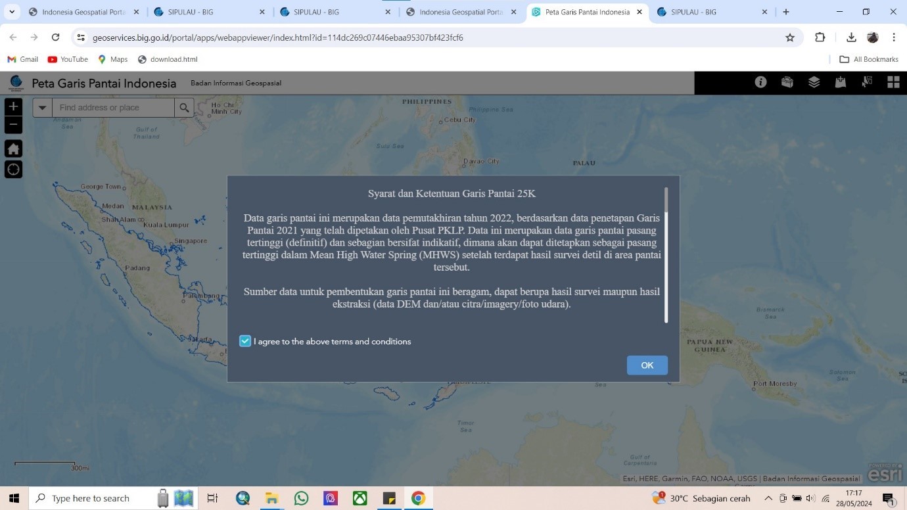Click the Find address or place field
Viewport: 907px width, 510px height.
(113, 108)
